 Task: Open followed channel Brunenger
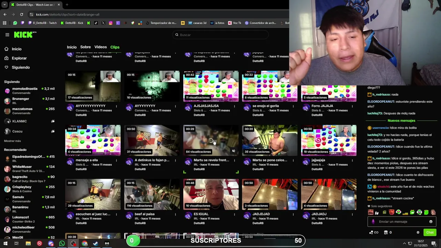pos(29,101)
